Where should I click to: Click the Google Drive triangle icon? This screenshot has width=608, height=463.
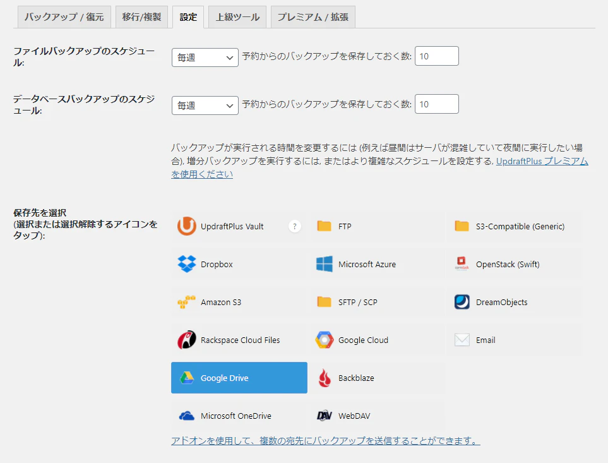[187, 378]
